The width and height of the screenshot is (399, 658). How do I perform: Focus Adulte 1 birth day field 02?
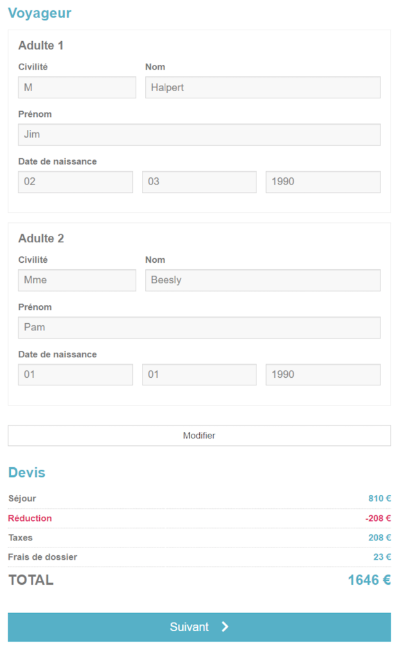[75, 182]
